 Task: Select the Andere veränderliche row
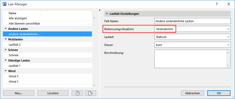tap(47, 34)
